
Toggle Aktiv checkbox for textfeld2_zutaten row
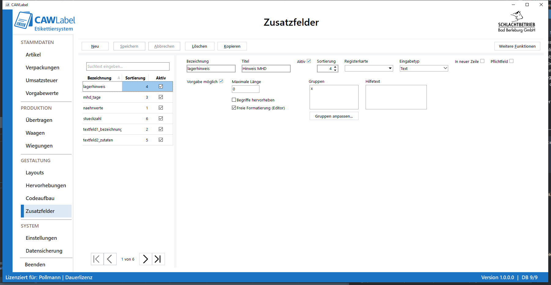click(x=161, y=140)
